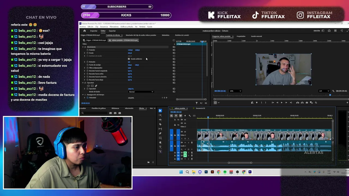Open the Program Monitor button editor plus

(x=347, y=103)
